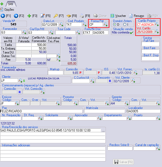Click the RSV button
The image size is (162, 167).
[x=153, y=16]
